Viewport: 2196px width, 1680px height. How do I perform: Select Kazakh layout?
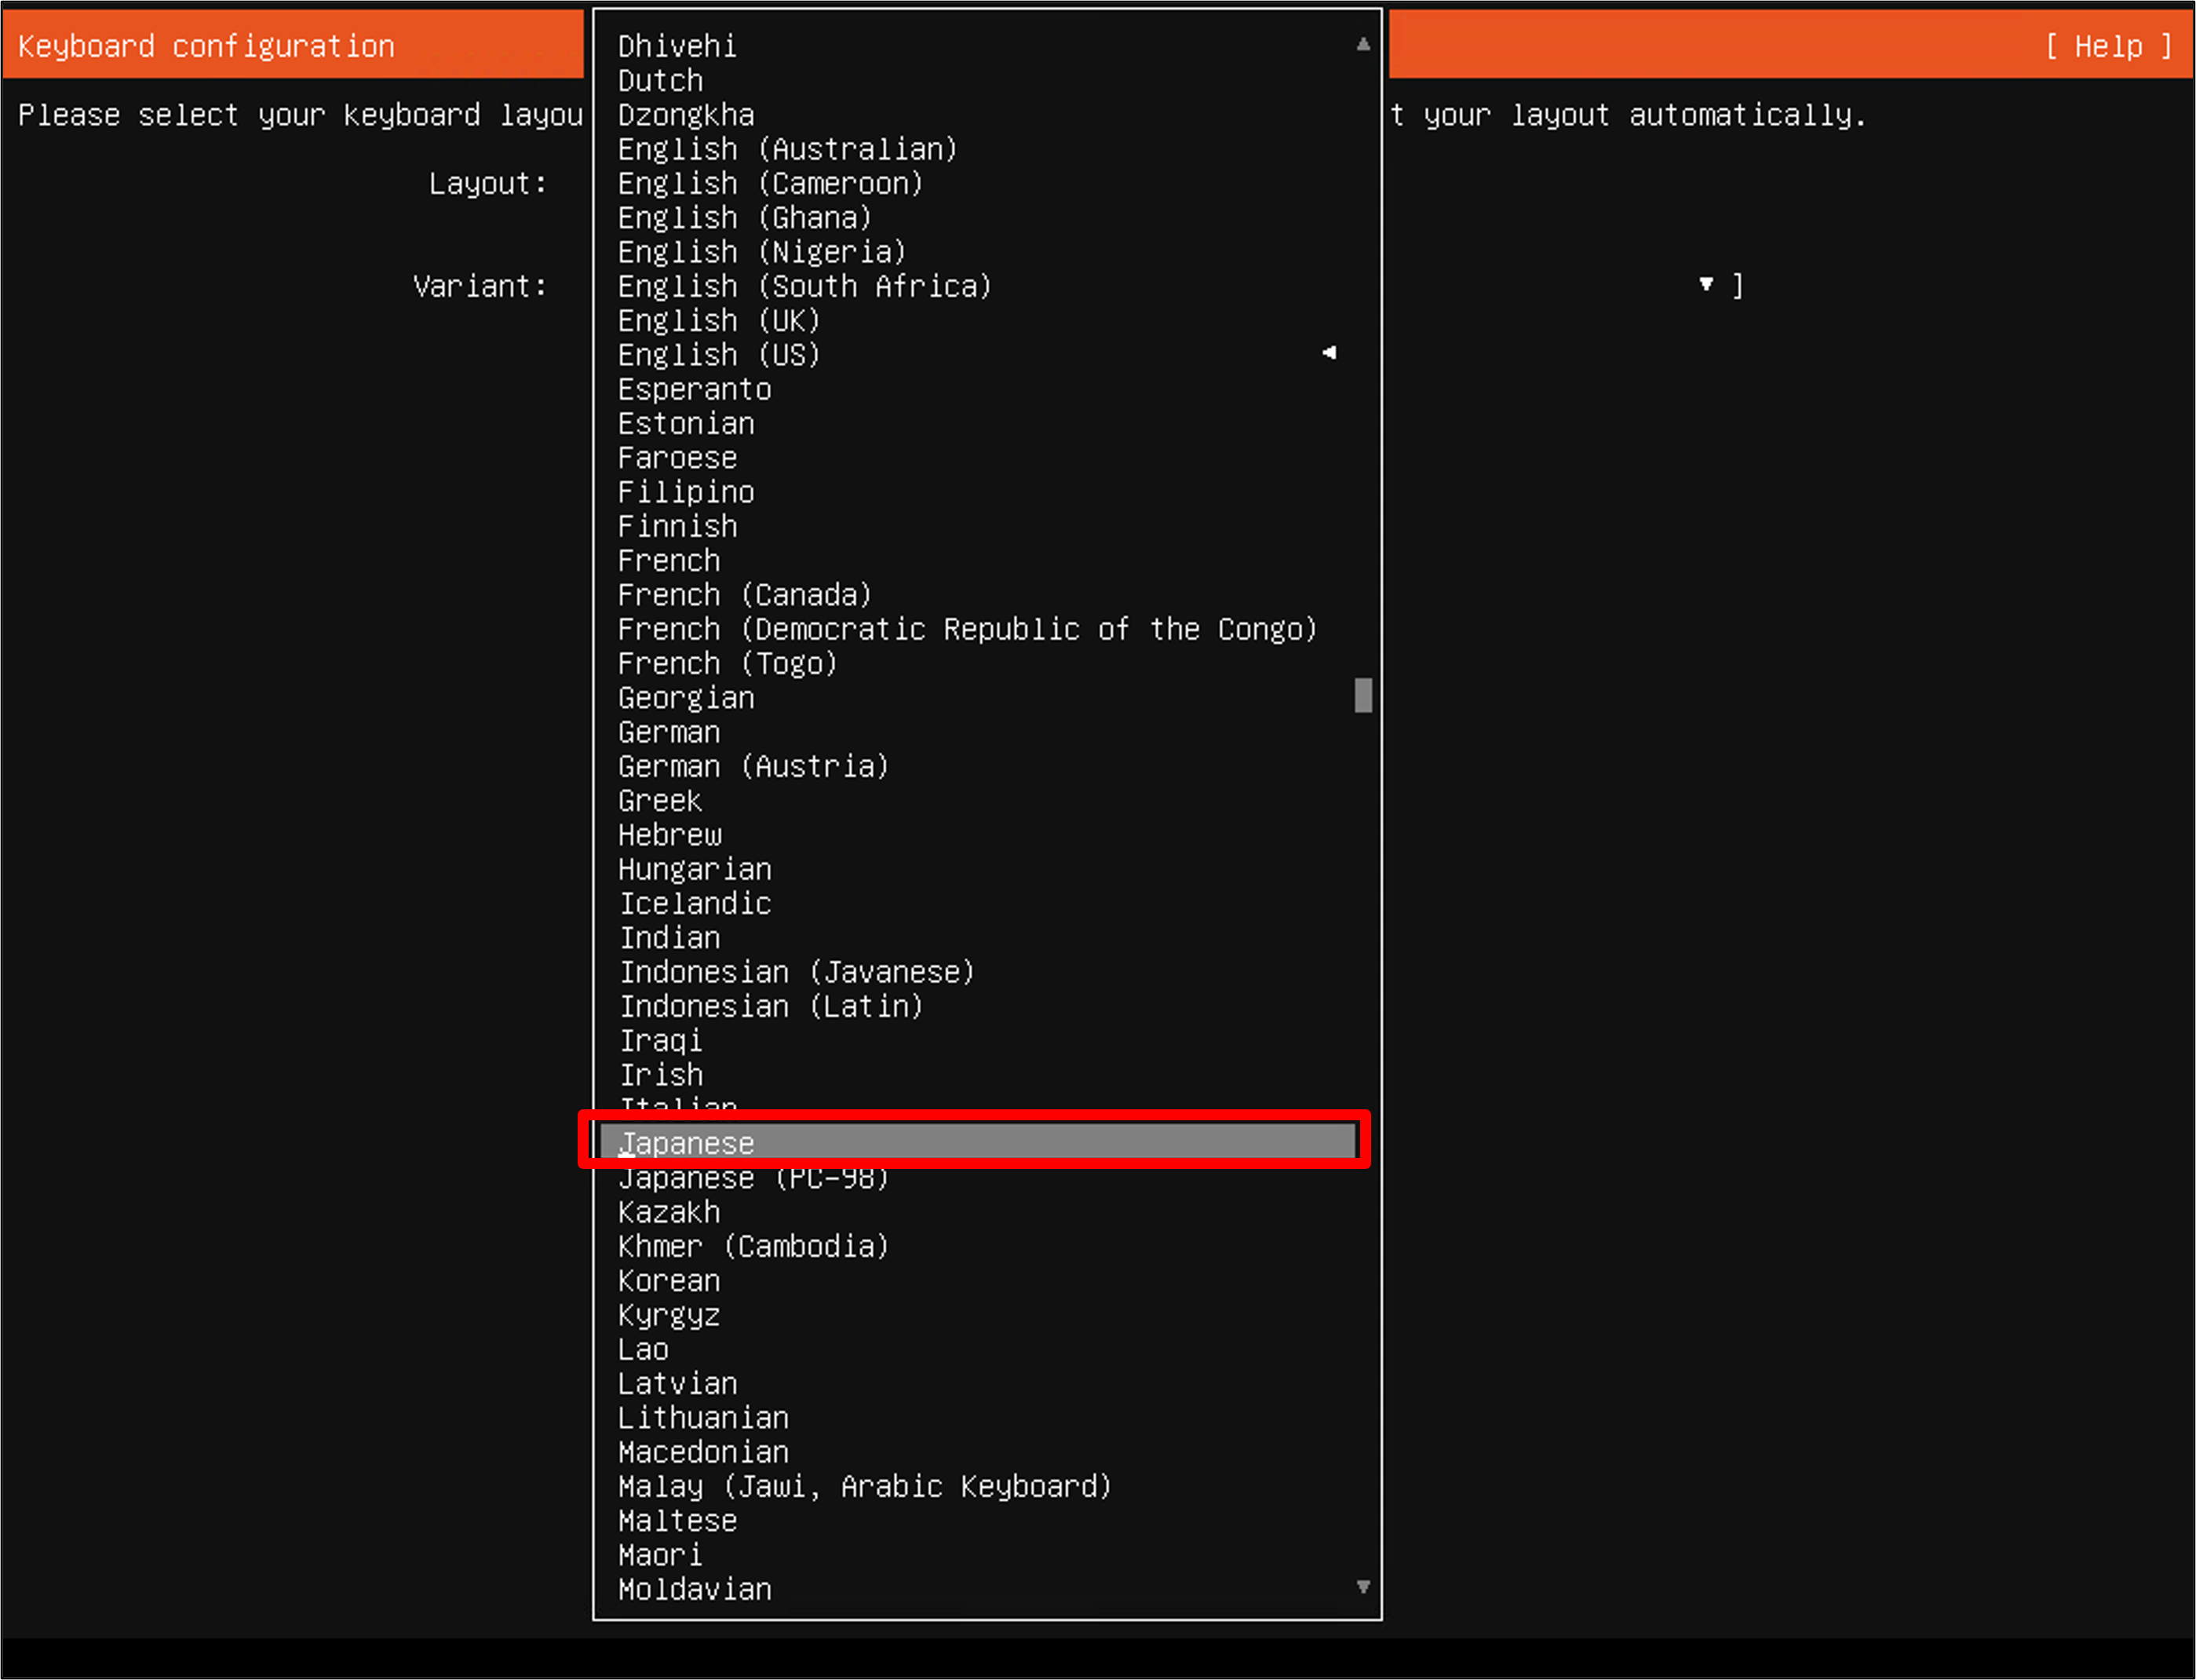click(x=669, y=1212)
